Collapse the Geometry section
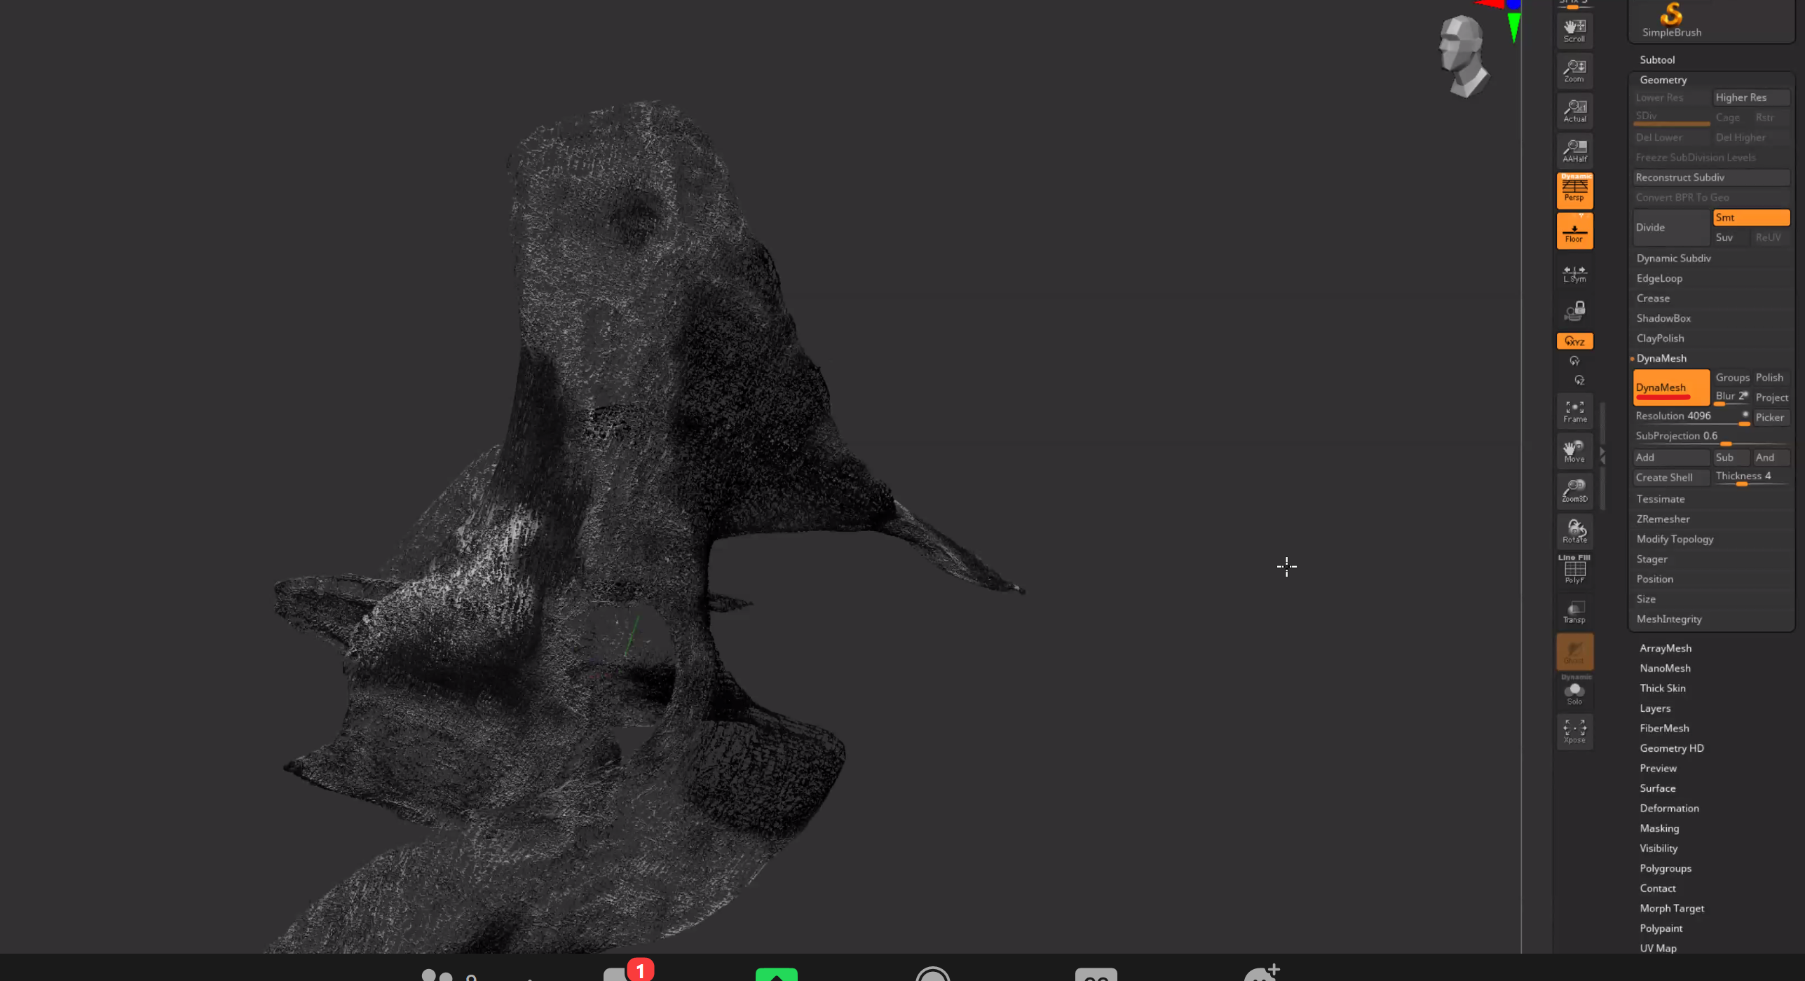 1663,80
